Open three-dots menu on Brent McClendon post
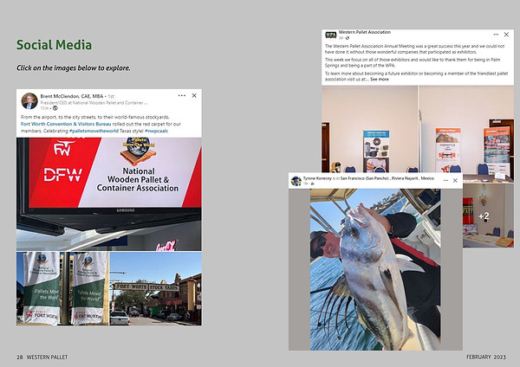The height and width of the screenshot is (367, 520). coord(182,95)
